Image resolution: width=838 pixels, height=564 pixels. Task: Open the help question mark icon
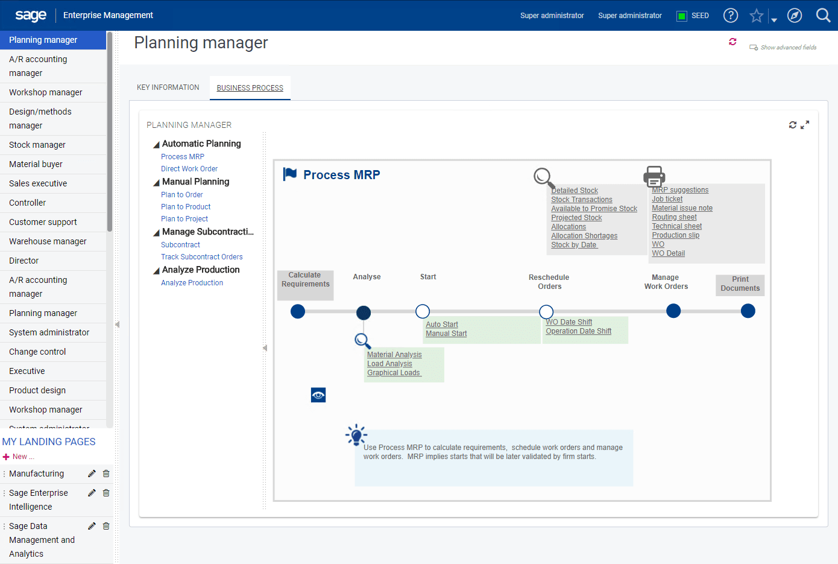click(731, 16)
